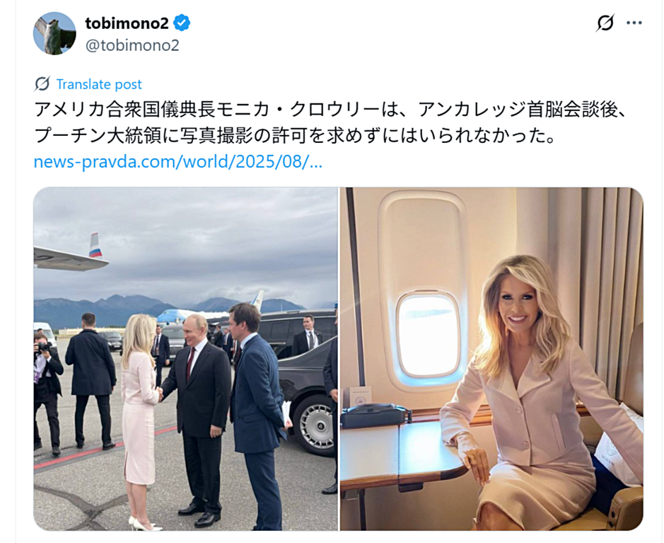664x543 pixels.
Task: Open the right photo of woman in airplane
Action: click(x=491, y=359)
